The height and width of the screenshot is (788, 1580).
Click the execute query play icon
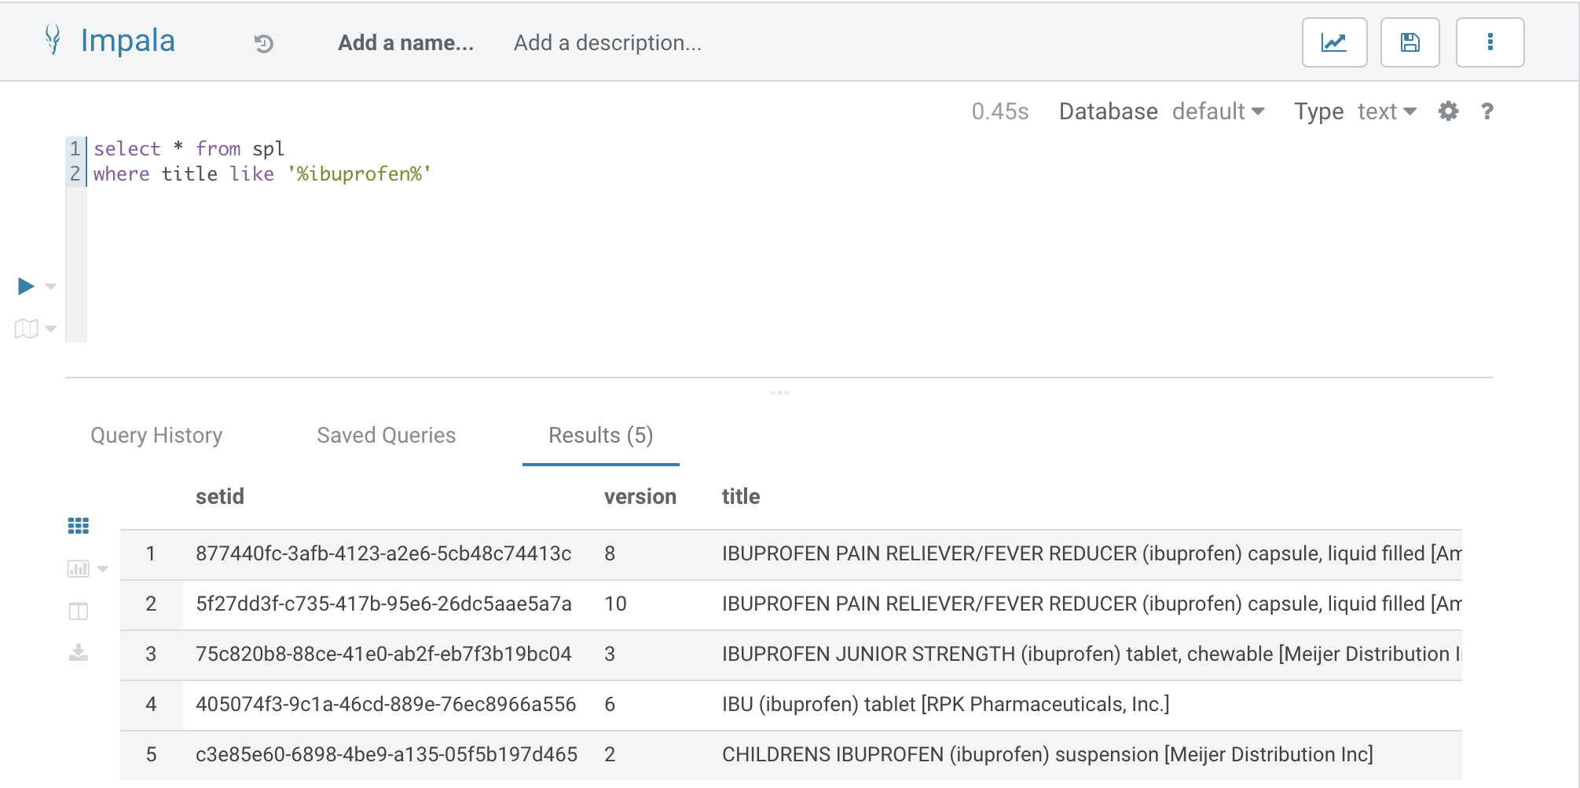(26, 286)
